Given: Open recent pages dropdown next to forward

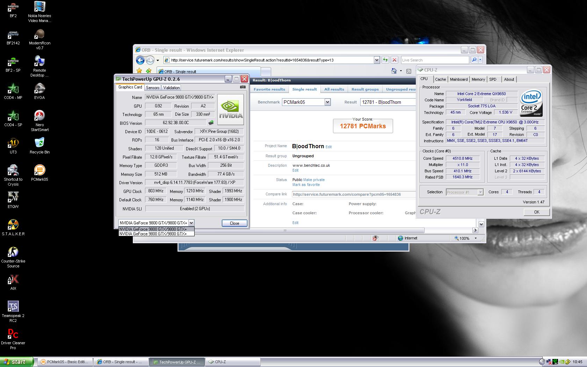Looking at the screenshot, I should [x=158, y=60].
